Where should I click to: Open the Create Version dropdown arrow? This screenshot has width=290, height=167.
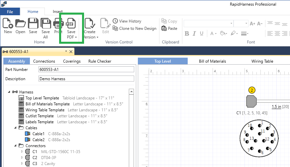tap(97, 37)
